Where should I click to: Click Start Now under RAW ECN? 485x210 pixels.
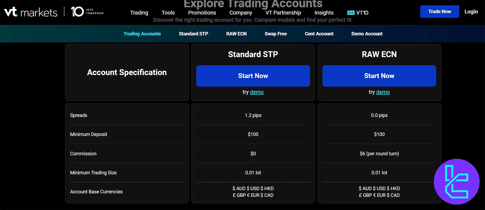379,76
